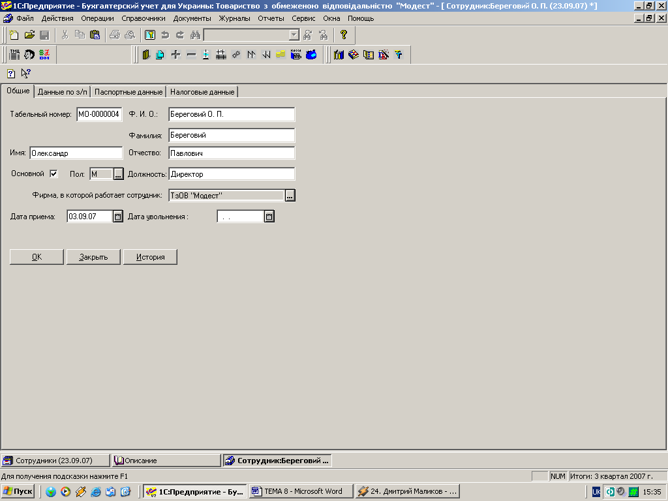Click the Касса cash register icon
Screen dimensions: 668x501
coord(296,55)
